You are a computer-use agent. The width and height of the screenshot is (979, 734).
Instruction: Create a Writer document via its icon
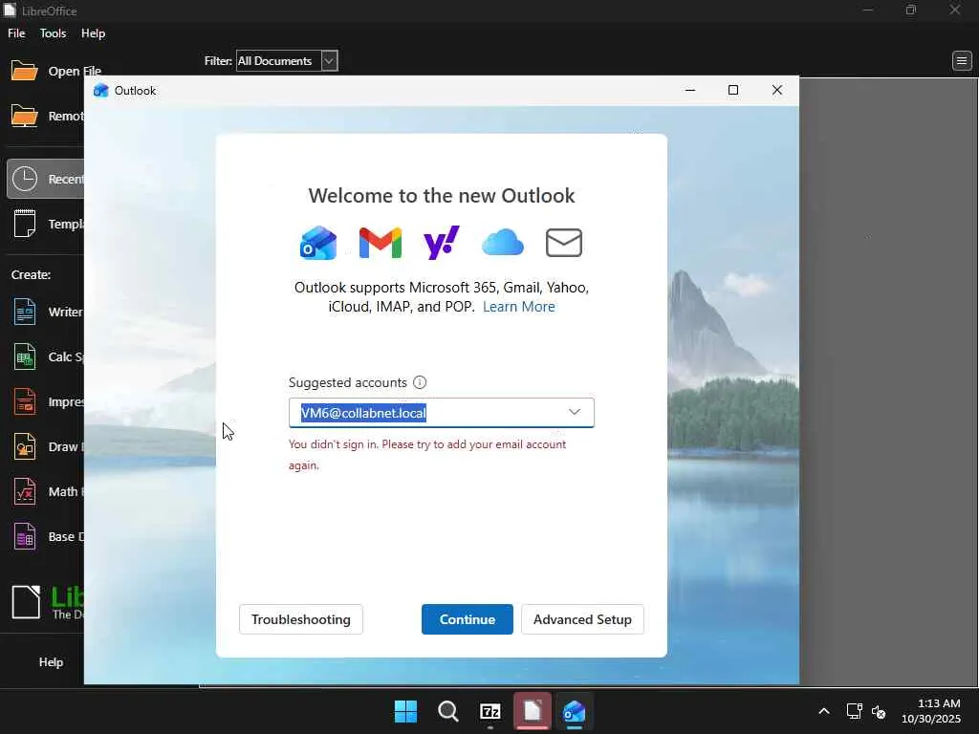click(24, 312)
